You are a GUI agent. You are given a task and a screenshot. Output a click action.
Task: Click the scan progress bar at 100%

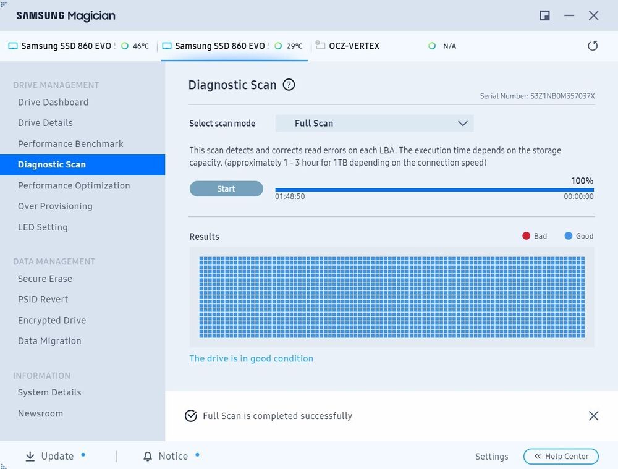click(434, 190)
